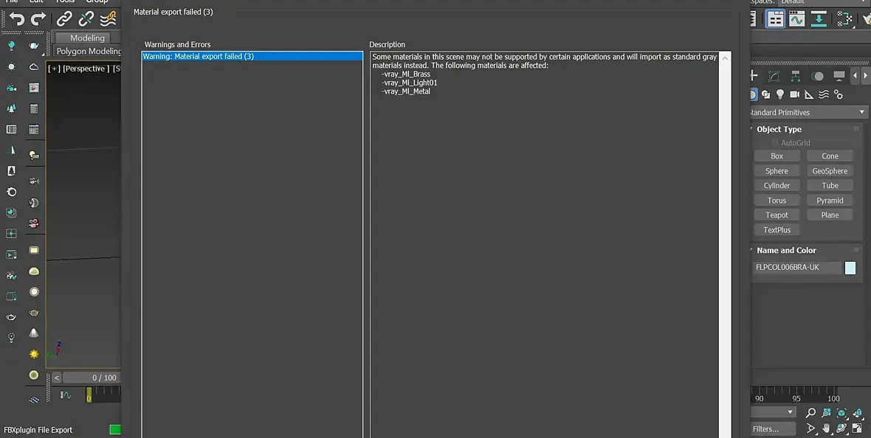Select the Lights category icon

click(780, 94)
